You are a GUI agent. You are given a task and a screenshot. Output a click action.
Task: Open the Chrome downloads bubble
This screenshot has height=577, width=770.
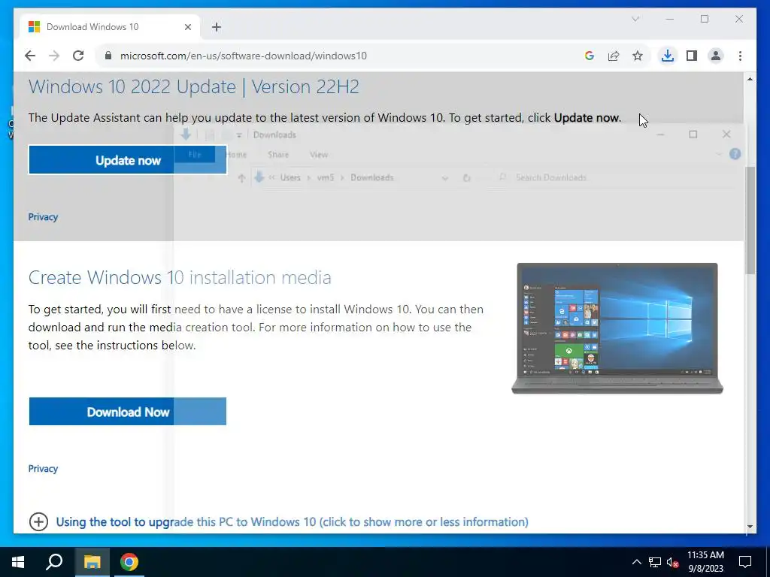[x=667, y=56]
